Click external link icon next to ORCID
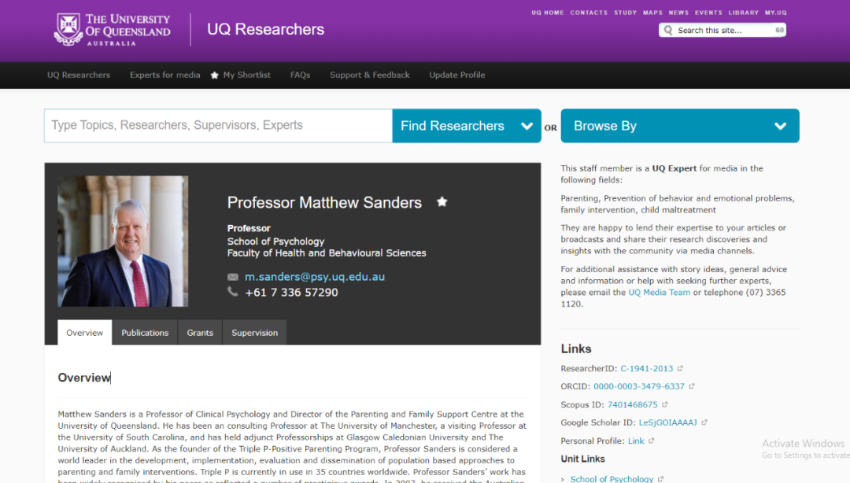Screen dimensions: 850x483 pos(692,387)
